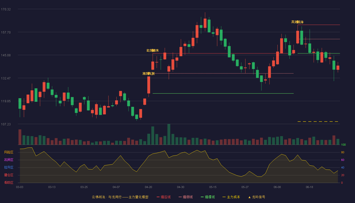
Task: Click the 05-27 date label
Action: (245, 187)
